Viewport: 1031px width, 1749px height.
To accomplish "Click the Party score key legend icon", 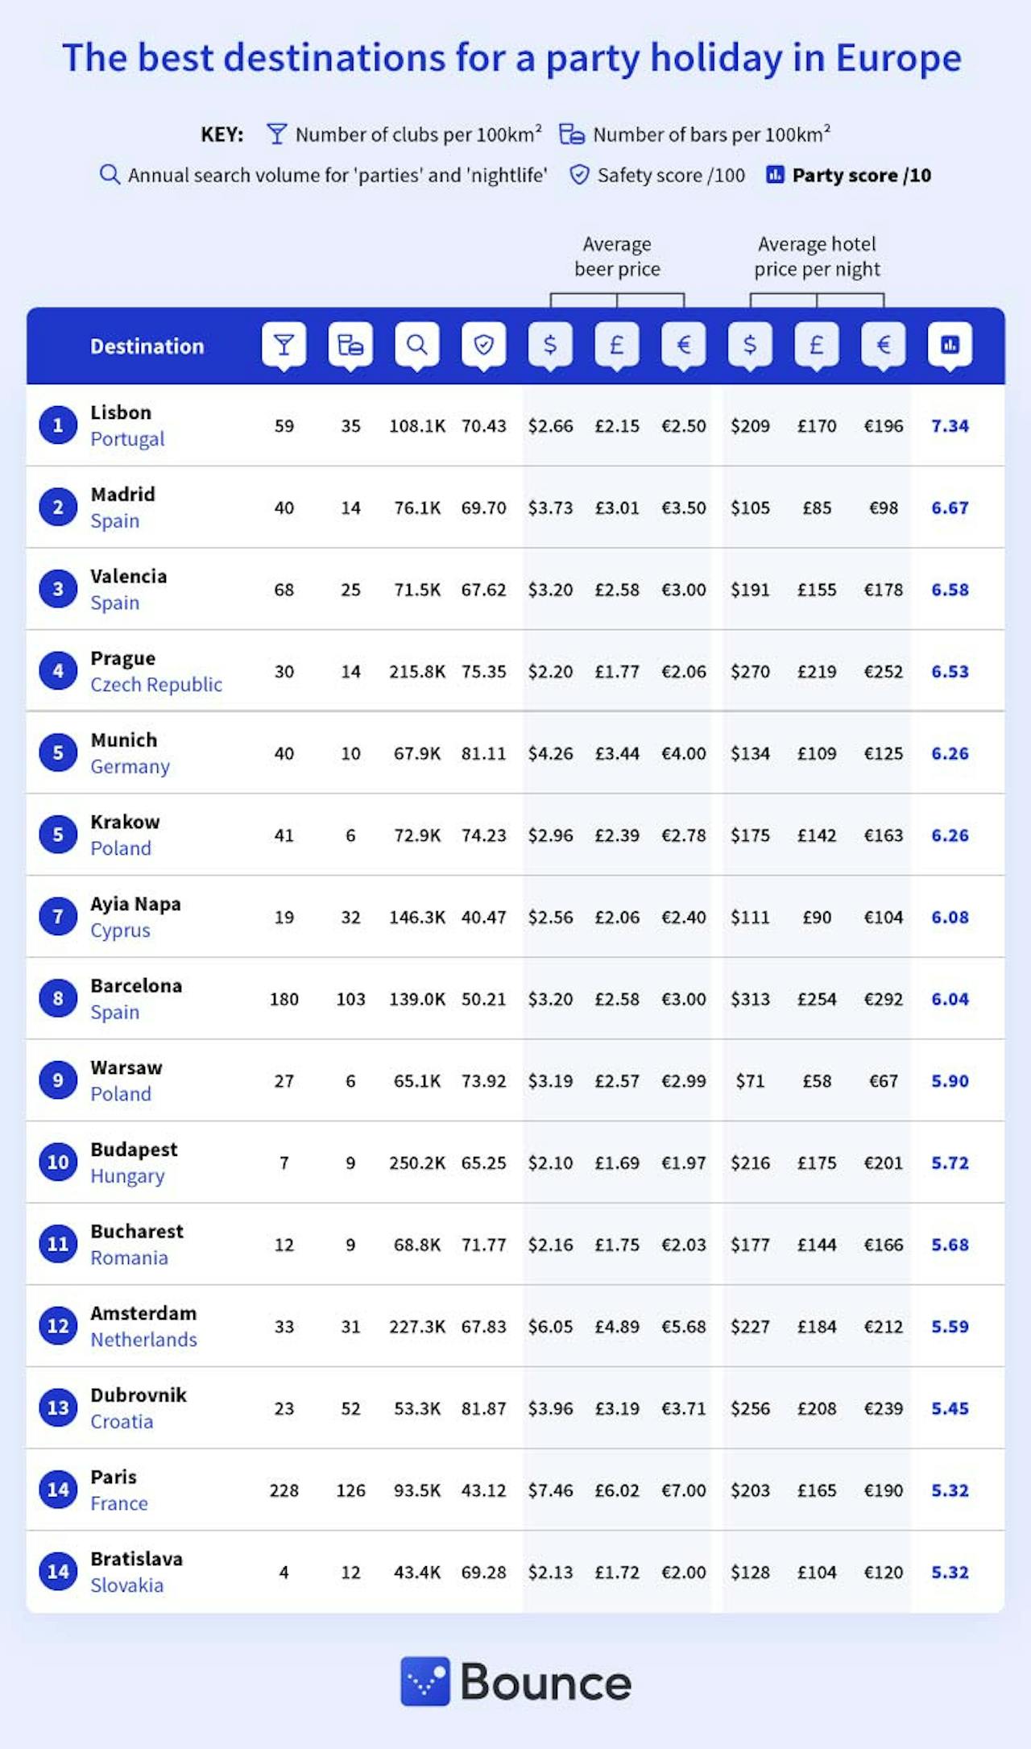I will (775, 175).
